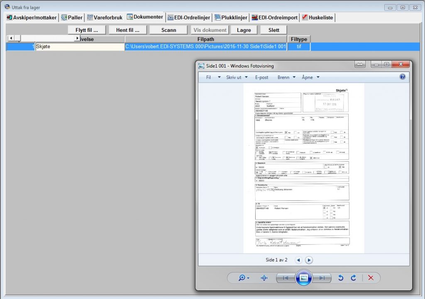
Task: Go to the Vareforbruk tab
Action: coord(105,17)
